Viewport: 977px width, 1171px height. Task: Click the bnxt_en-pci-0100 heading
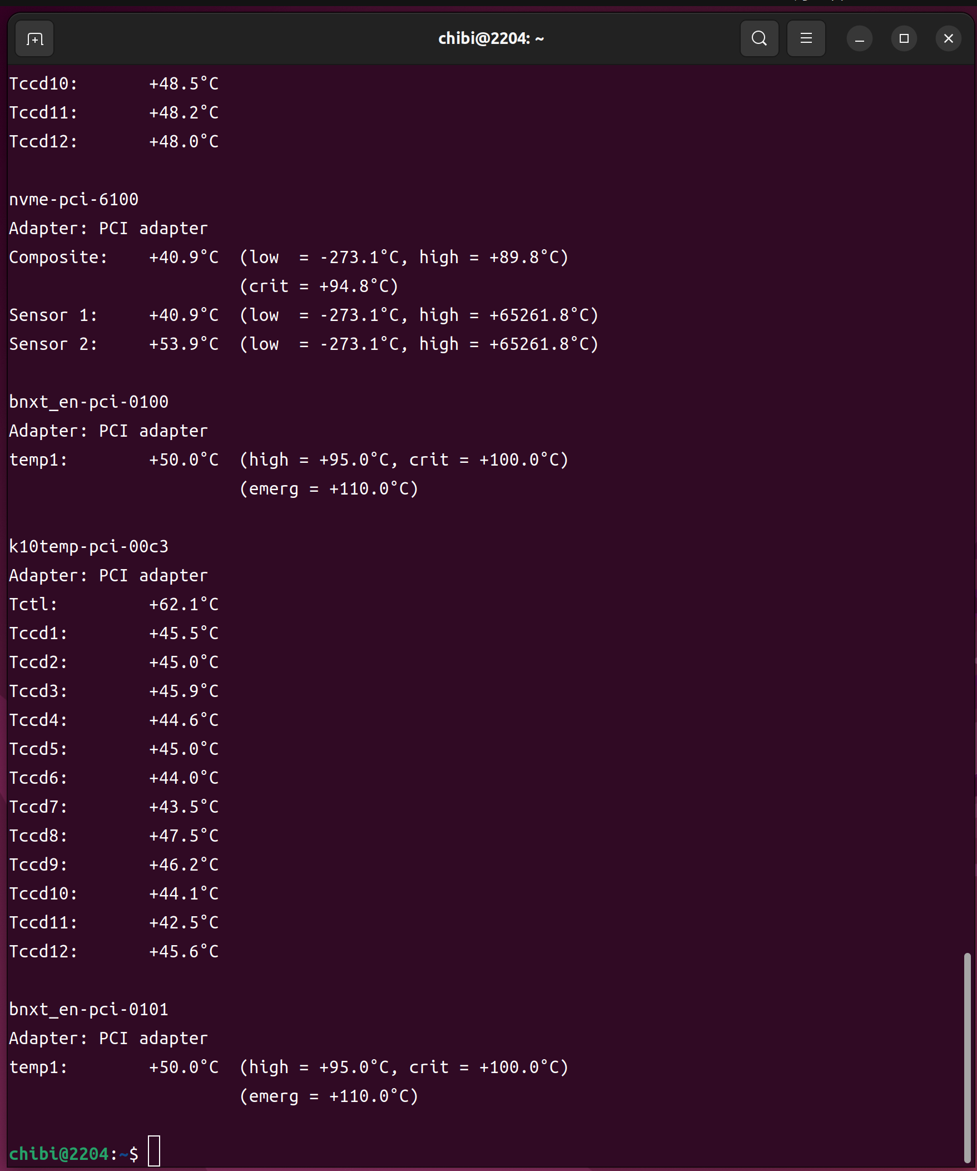click(88, 402)
